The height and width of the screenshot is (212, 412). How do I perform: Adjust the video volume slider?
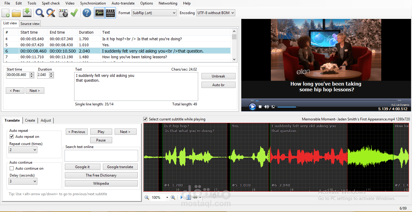(x=287, y=107)
